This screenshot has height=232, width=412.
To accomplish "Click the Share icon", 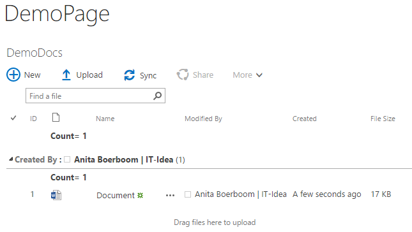I will pyautogui.click(x=183, y=75).
